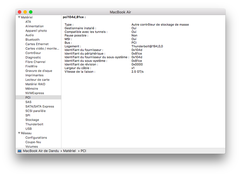
Task: Minimize the window with the yellow button
Action: [x=25, y=12]
